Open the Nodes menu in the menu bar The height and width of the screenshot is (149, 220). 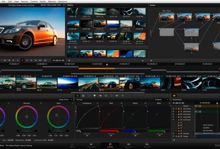coord(43,2)
